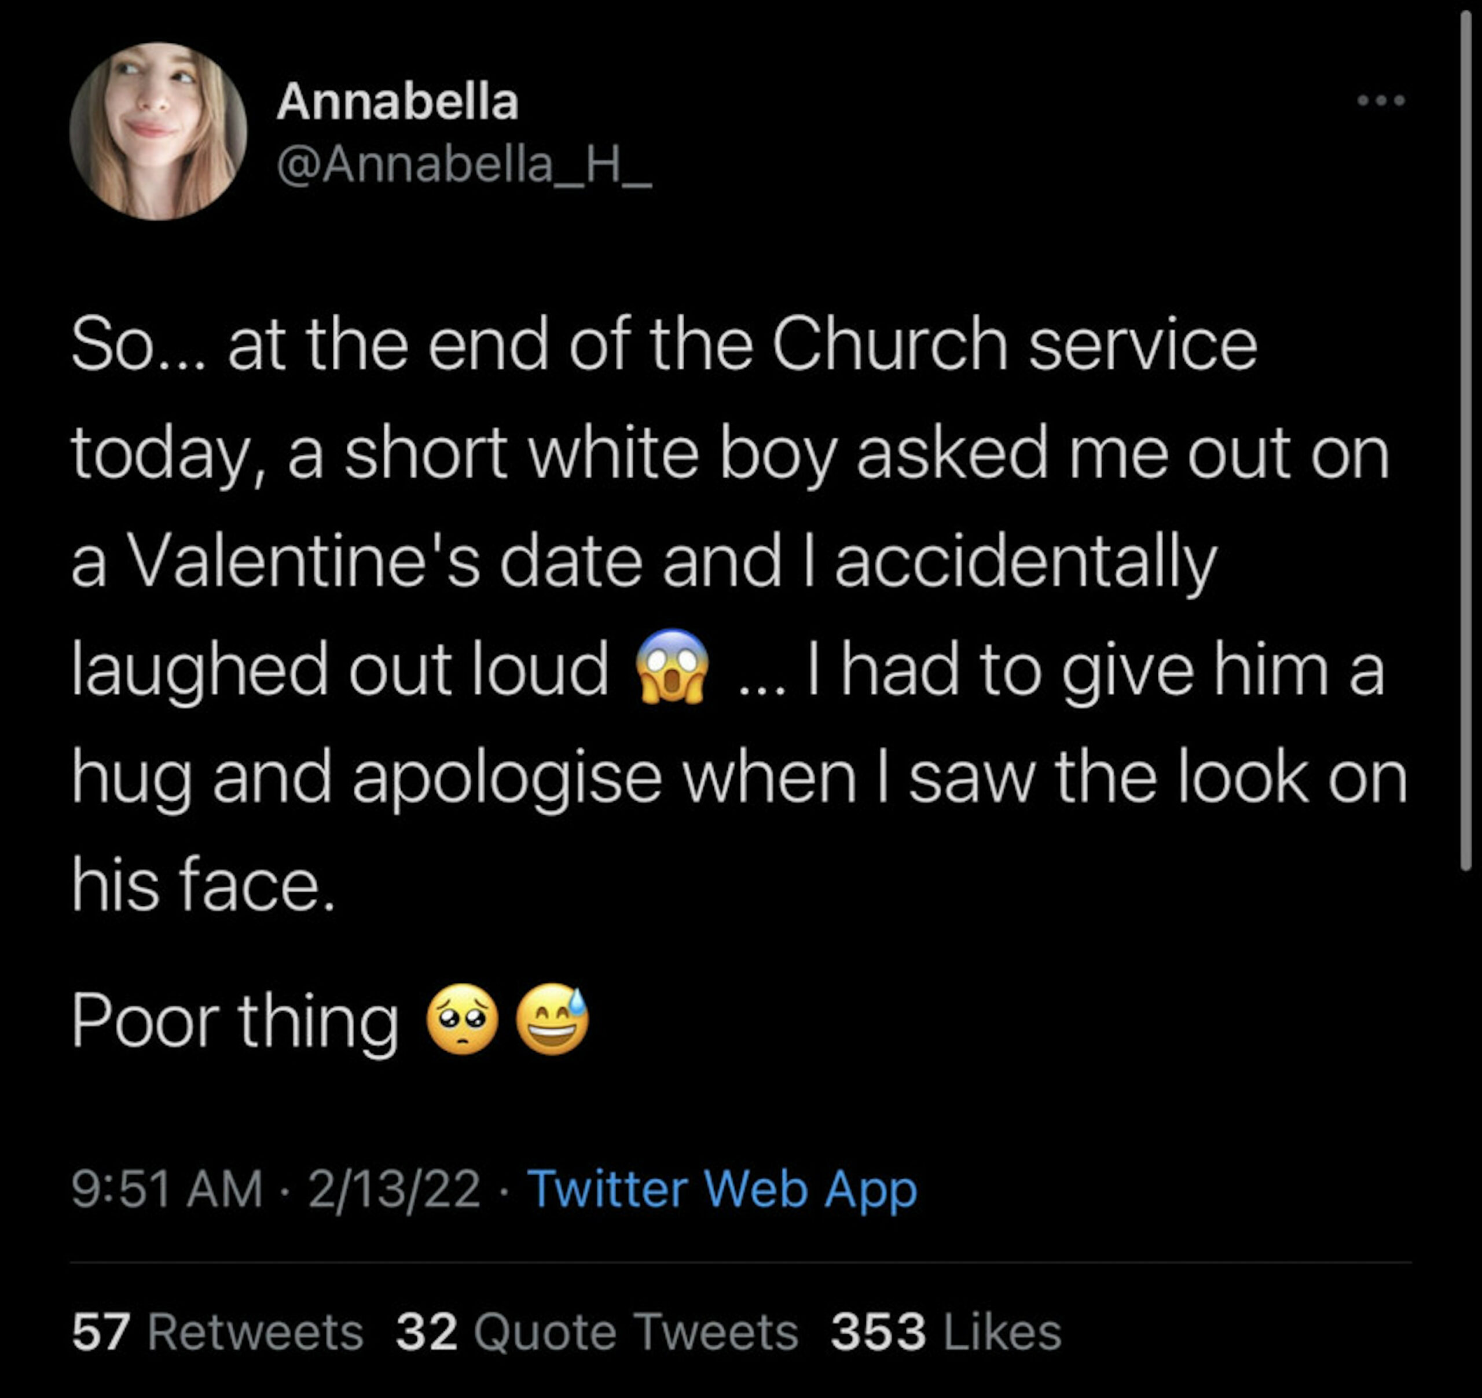Open the Twitter Web App link
Screen dimensions: 1482x1398
[722, 1188]
